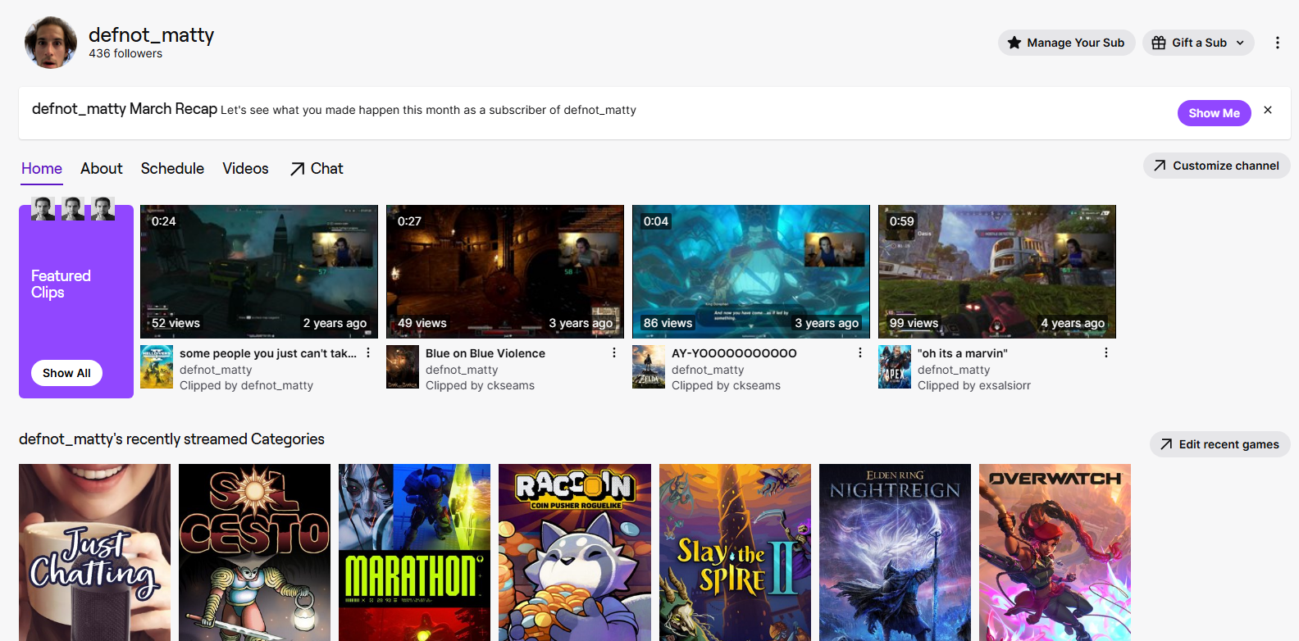
Task: Click the Customize channel button
Action: 1217,166
